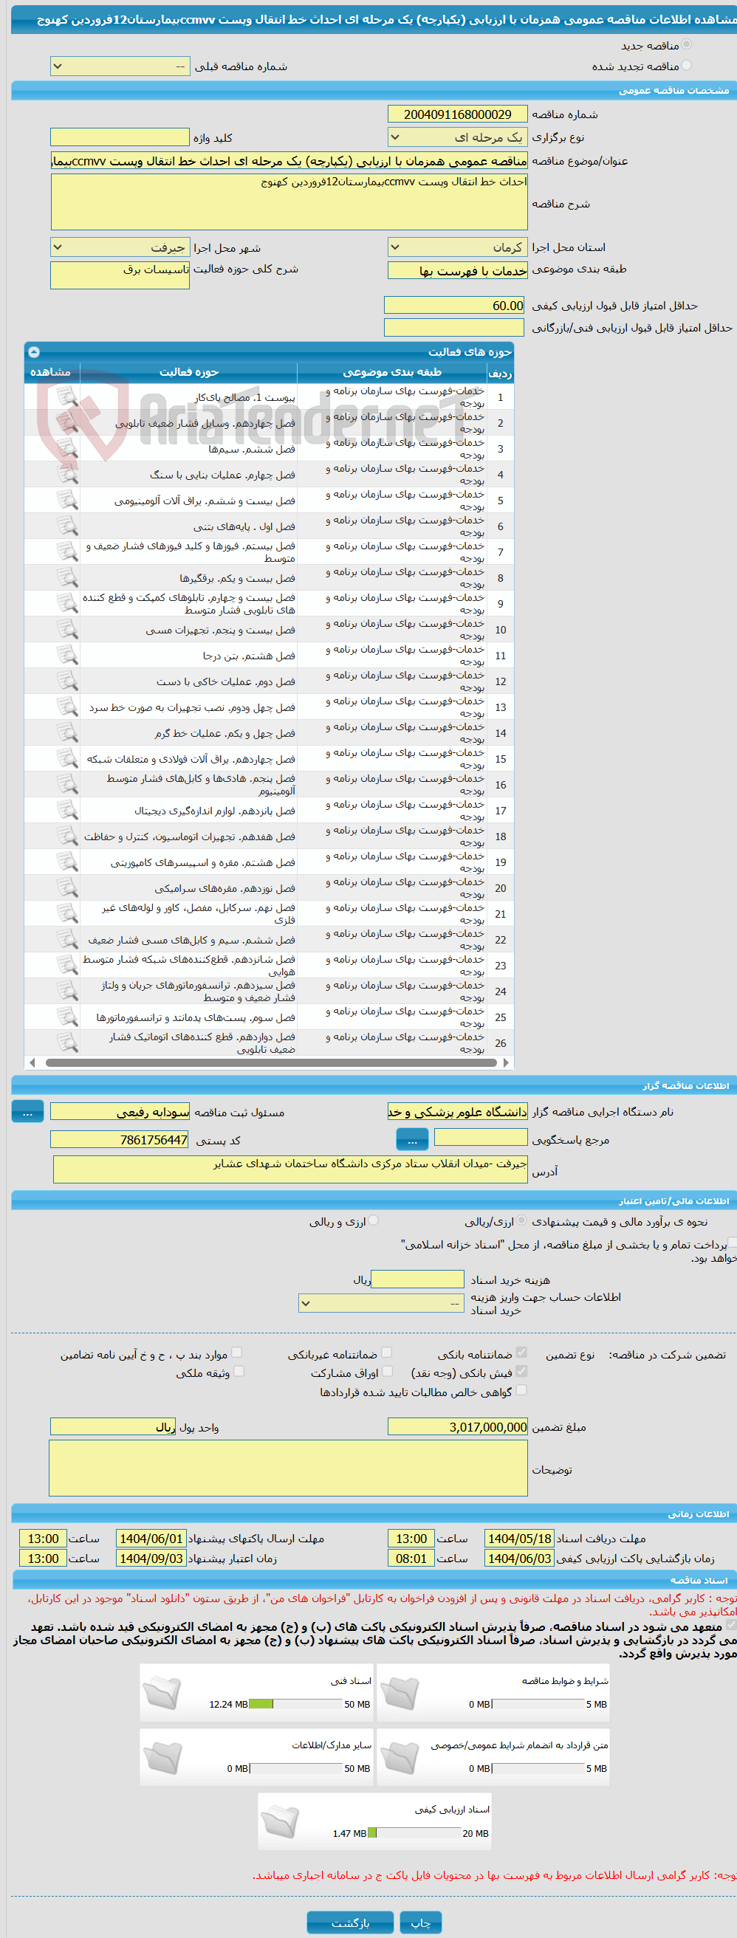This screenshot has height=1938, width=737.
Task: Open the شماره مناقصه قبلی dropdown
Action: click(x=120, y=66)
